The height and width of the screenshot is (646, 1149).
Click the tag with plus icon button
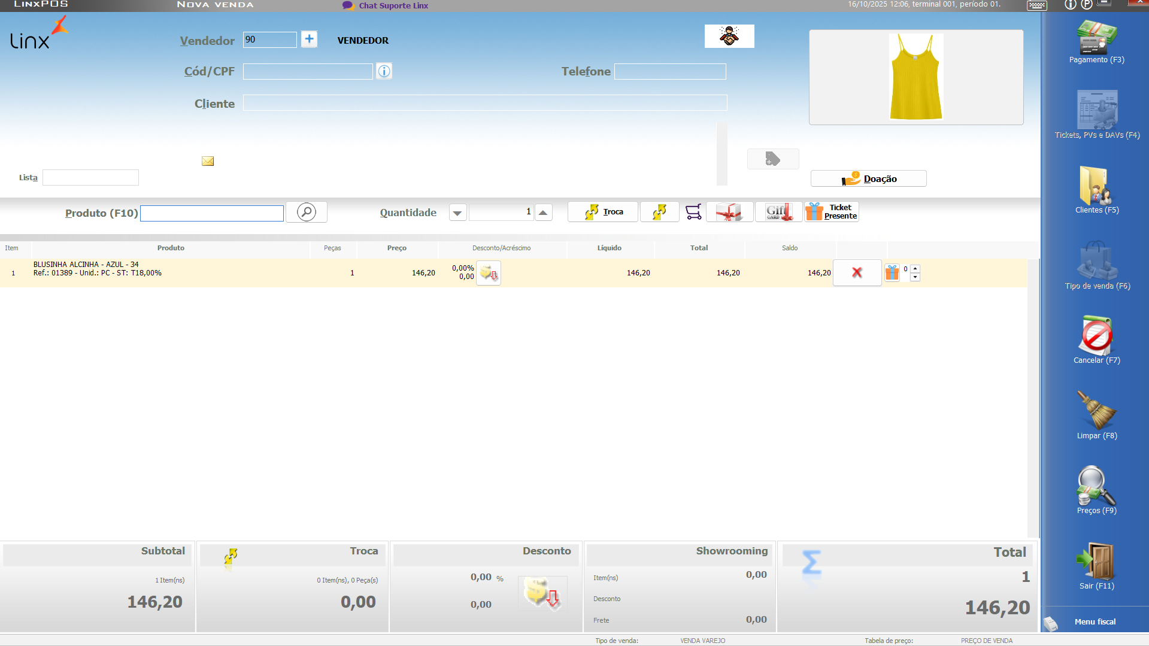773,159
